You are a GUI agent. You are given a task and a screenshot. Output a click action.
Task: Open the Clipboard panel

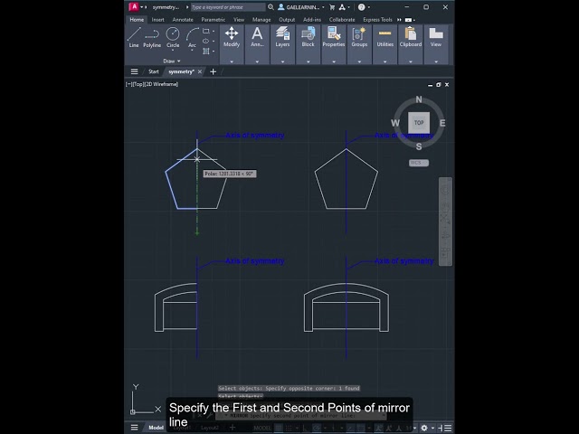tap(410, 37)
